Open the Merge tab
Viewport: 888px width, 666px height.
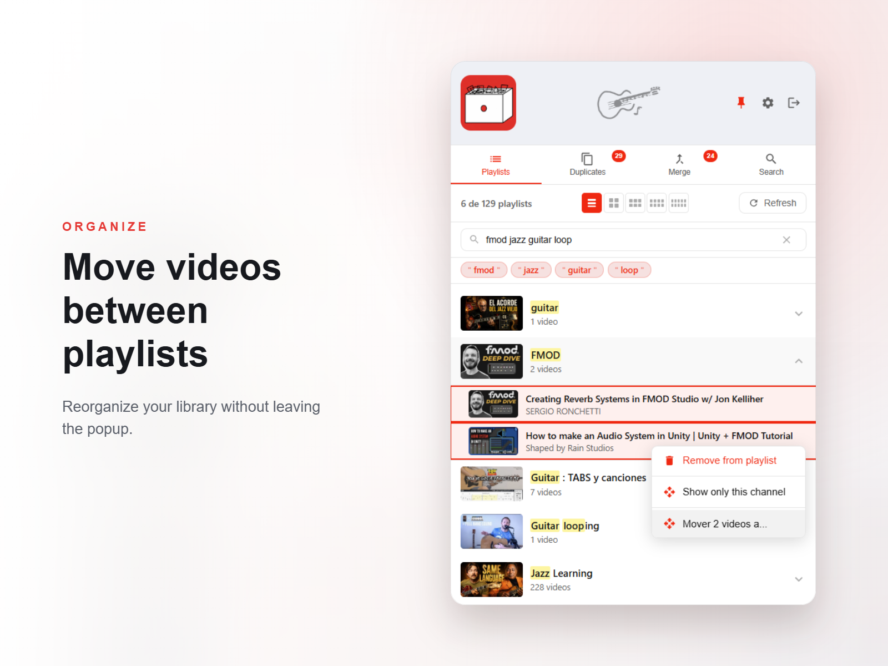[679, 165]
